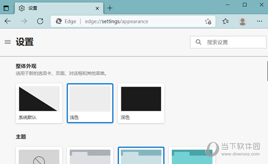Choose 浅色 light appearance

[x=90, y=103]
